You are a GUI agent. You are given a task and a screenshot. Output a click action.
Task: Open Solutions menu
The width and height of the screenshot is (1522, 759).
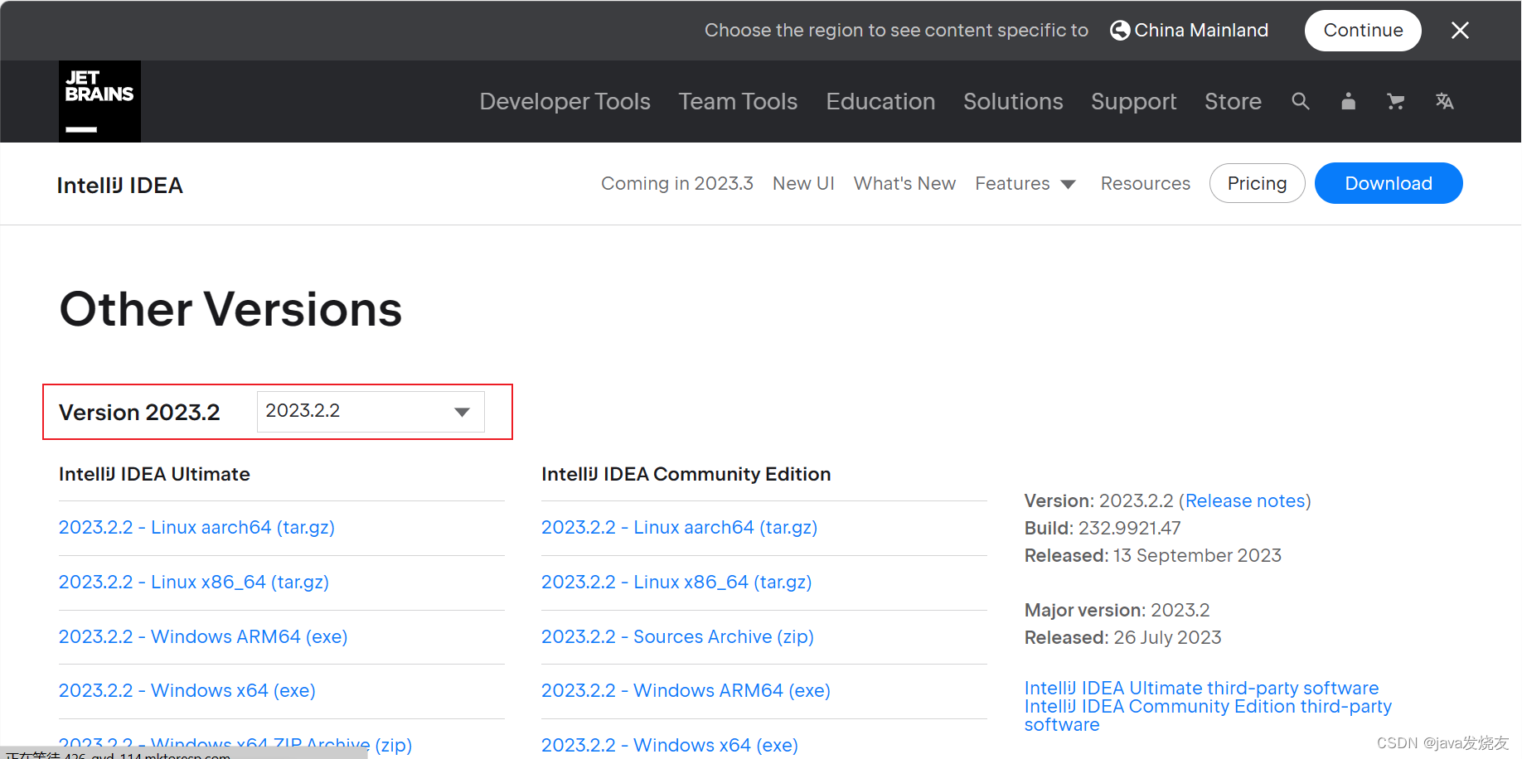1013,101
